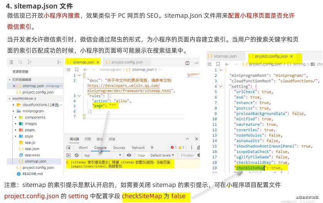Expand the components folder
The width and height of the screenshot is (323, 203).
point(16,117)
